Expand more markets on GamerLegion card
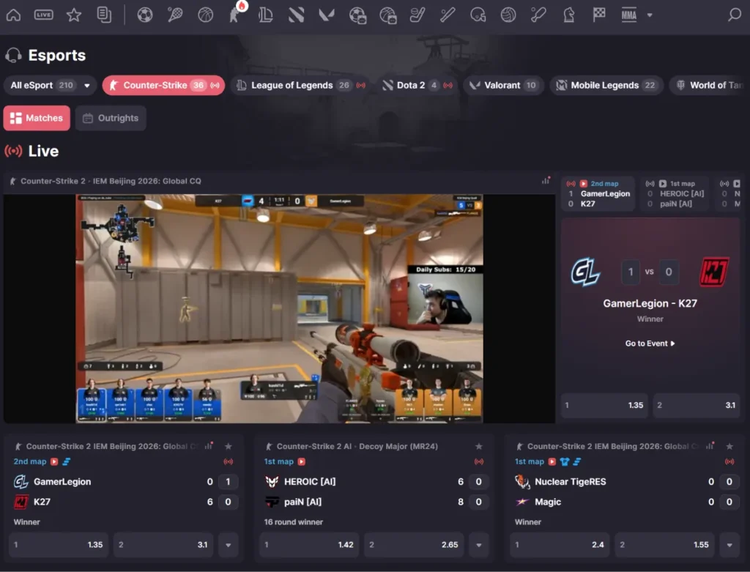 229,545
